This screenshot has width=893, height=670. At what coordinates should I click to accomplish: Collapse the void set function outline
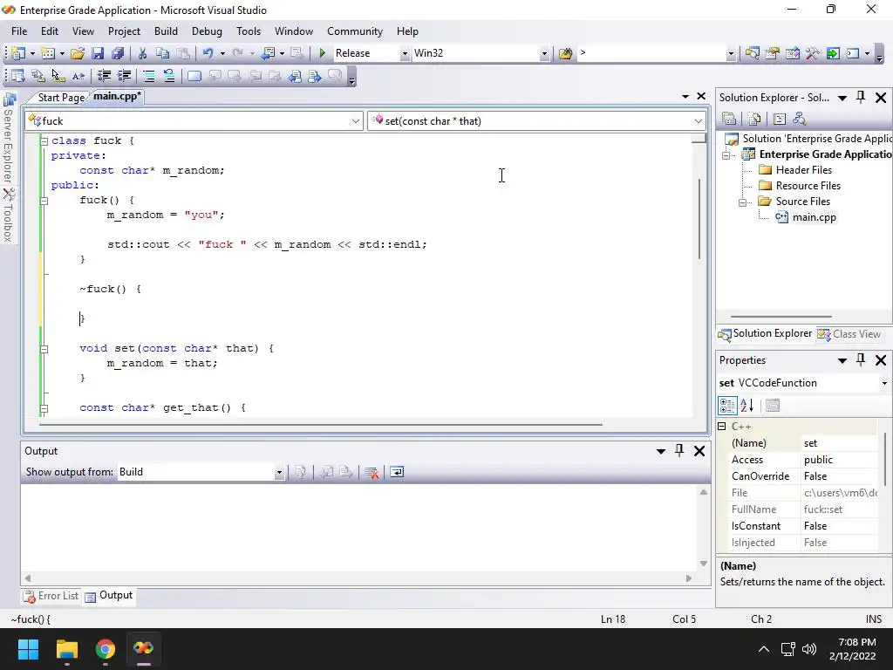tap(44, 349)
